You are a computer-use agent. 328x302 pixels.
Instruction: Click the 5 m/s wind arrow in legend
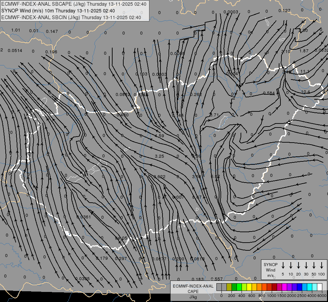pos(283,265)
